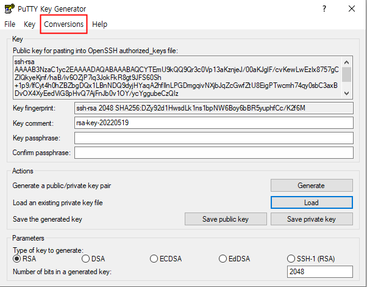Click 'Load an existing private key file' text
Image resolution: width=367 pixels, height=287 pixels.
[x=57, y=203]
